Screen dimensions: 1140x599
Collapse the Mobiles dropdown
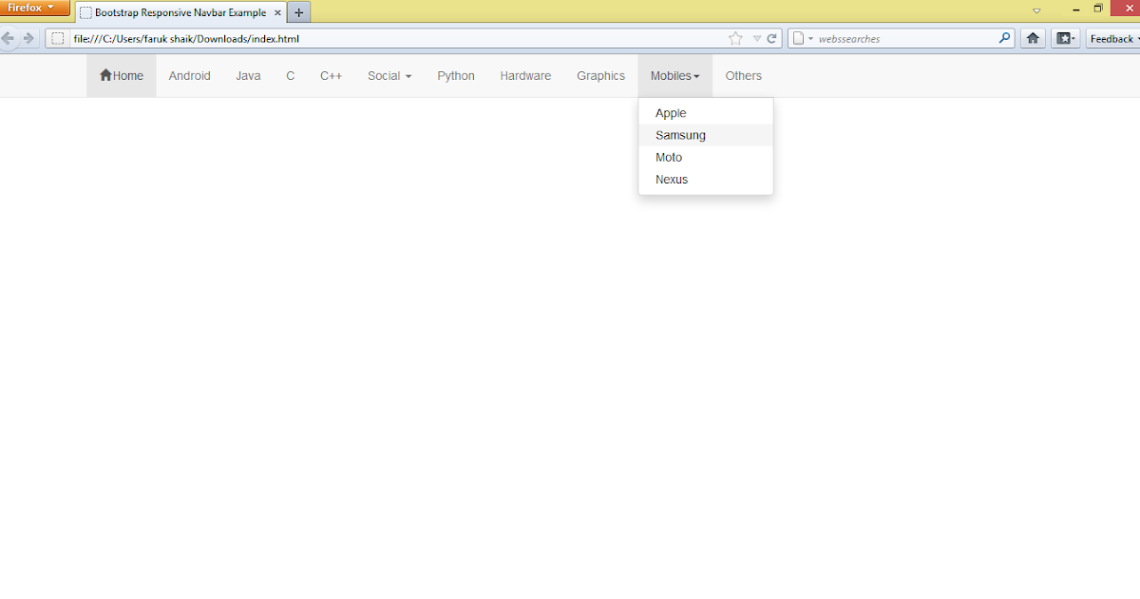(674, 75)
